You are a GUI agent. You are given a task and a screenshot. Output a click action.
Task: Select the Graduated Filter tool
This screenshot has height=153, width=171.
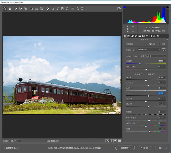(x=62, y=9)
